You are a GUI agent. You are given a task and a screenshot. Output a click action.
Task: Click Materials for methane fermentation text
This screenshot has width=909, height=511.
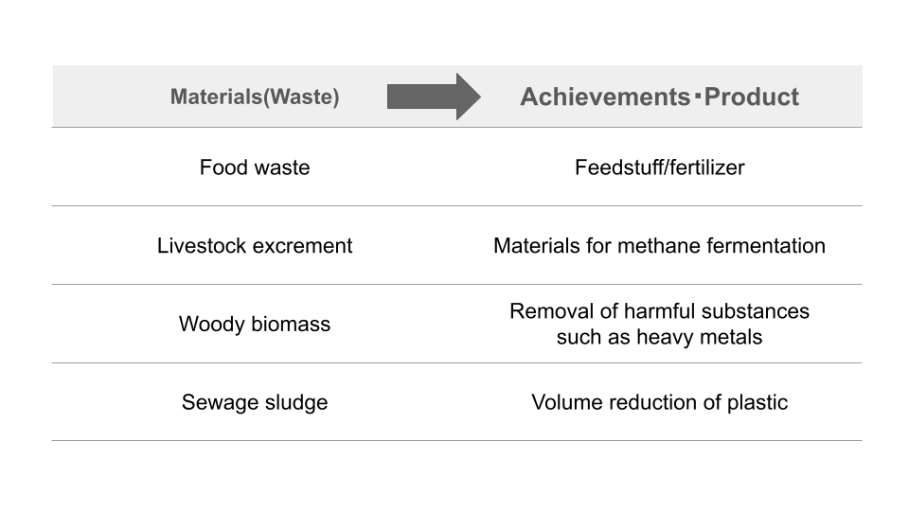click(x=659, y=246)
